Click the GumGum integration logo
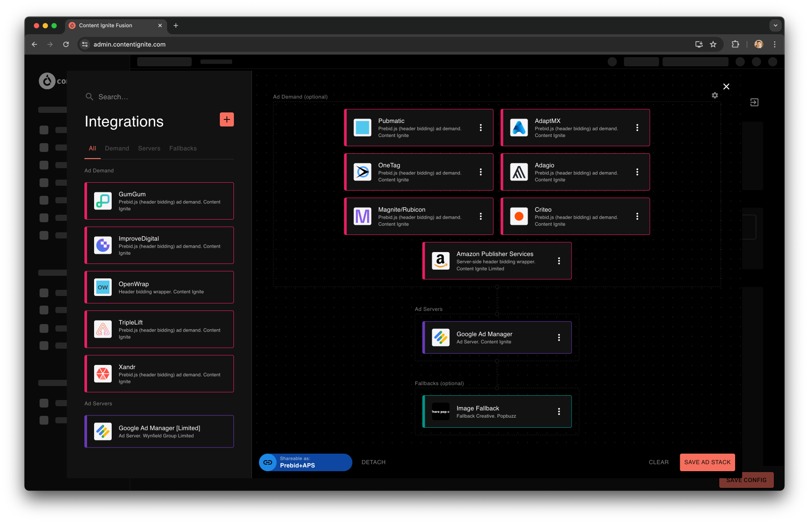809x523 pixels. pos(103,201)
